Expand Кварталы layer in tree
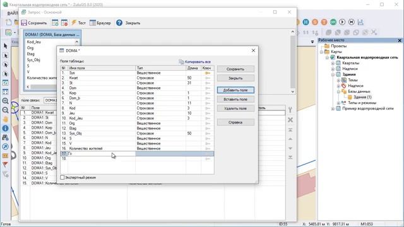The height and width of the screenshot is (227, 404). [333, 63]
